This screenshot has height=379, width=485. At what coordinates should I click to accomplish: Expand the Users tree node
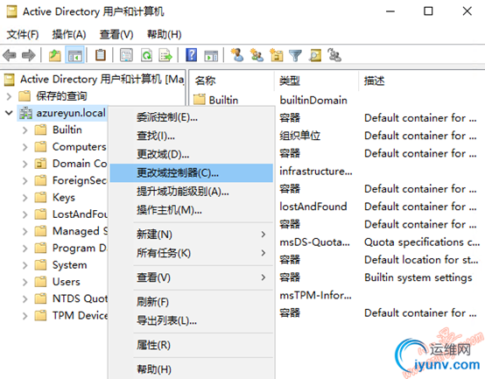coord(25,282)
